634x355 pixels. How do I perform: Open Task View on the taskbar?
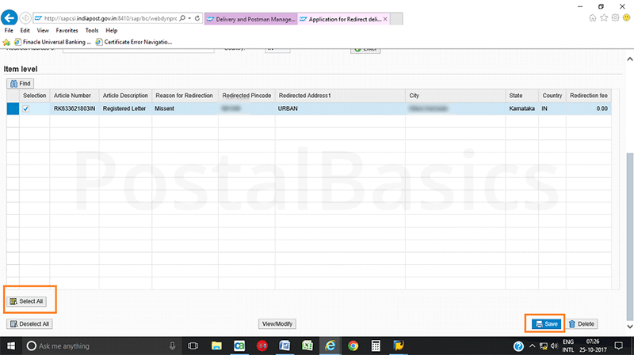[x=193, y=346]
